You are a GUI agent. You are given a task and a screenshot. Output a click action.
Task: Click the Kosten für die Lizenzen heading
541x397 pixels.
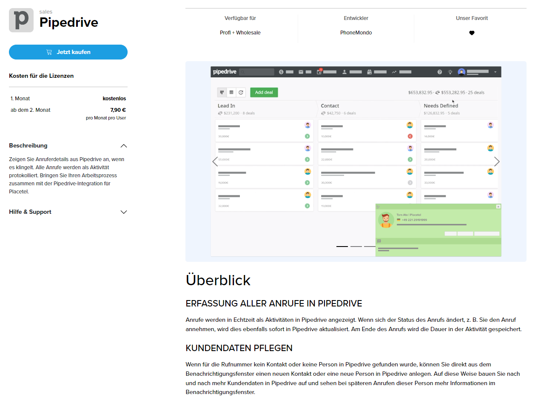tap(41, 76)
